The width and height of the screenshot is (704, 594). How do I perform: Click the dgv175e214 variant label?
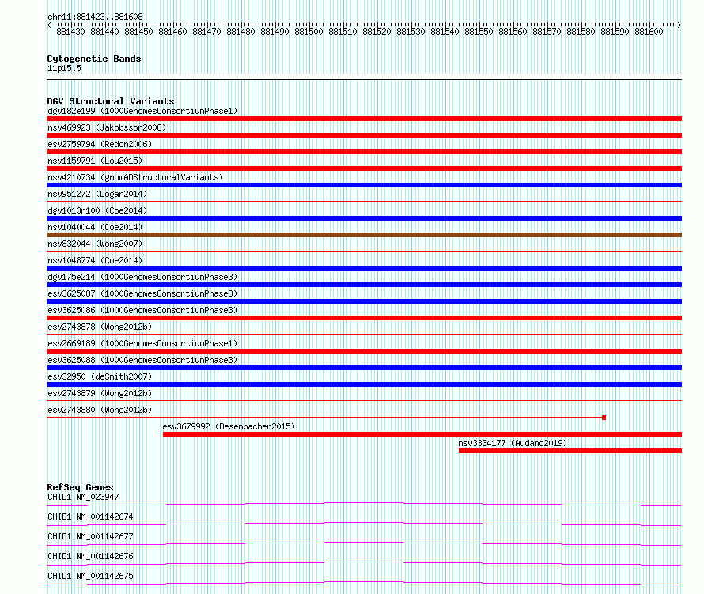142,277
